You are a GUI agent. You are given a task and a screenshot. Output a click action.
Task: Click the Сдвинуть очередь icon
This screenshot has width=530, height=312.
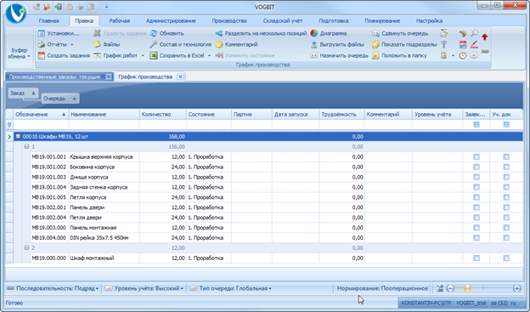[x=375, y=33]
